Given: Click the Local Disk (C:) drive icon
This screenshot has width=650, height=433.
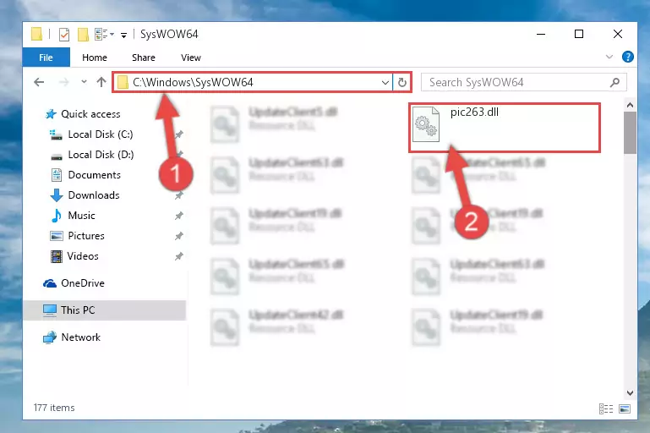Looking at the screenshot, I should 56,134.
